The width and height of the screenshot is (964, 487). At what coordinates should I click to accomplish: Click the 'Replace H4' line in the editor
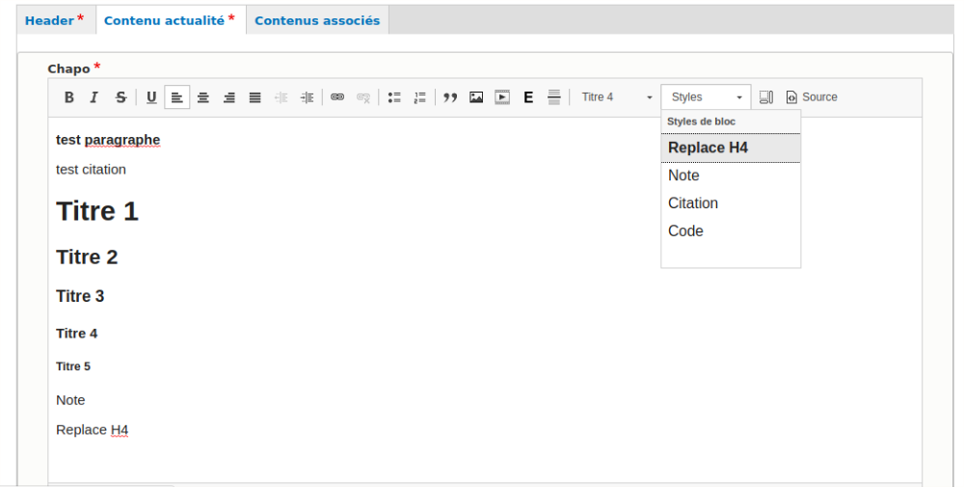(93, 430)
